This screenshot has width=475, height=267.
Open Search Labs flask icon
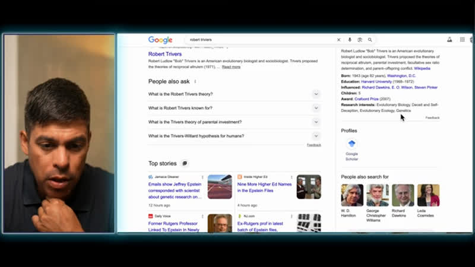pos(449,40)
